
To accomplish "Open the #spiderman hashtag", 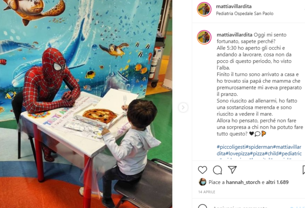I will point(259,147).
